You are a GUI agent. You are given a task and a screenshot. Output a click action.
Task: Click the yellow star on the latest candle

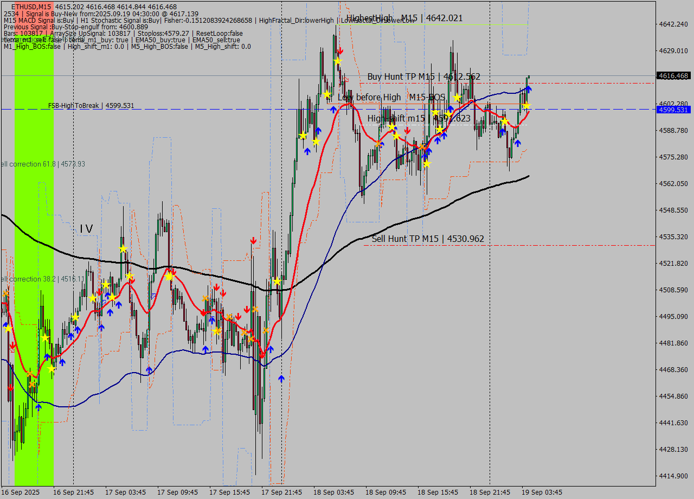coord(526,106)
